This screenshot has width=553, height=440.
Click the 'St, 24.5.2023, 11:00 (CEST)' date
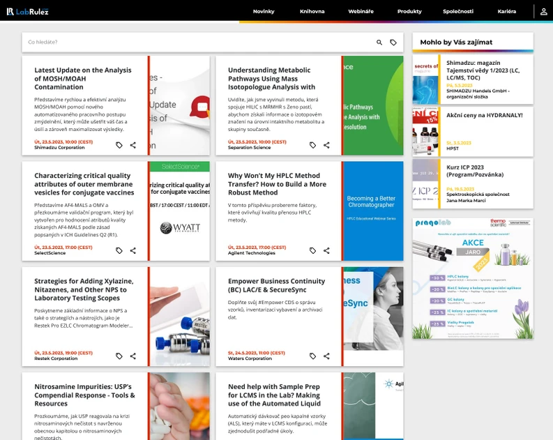click(x=257, y=353)
